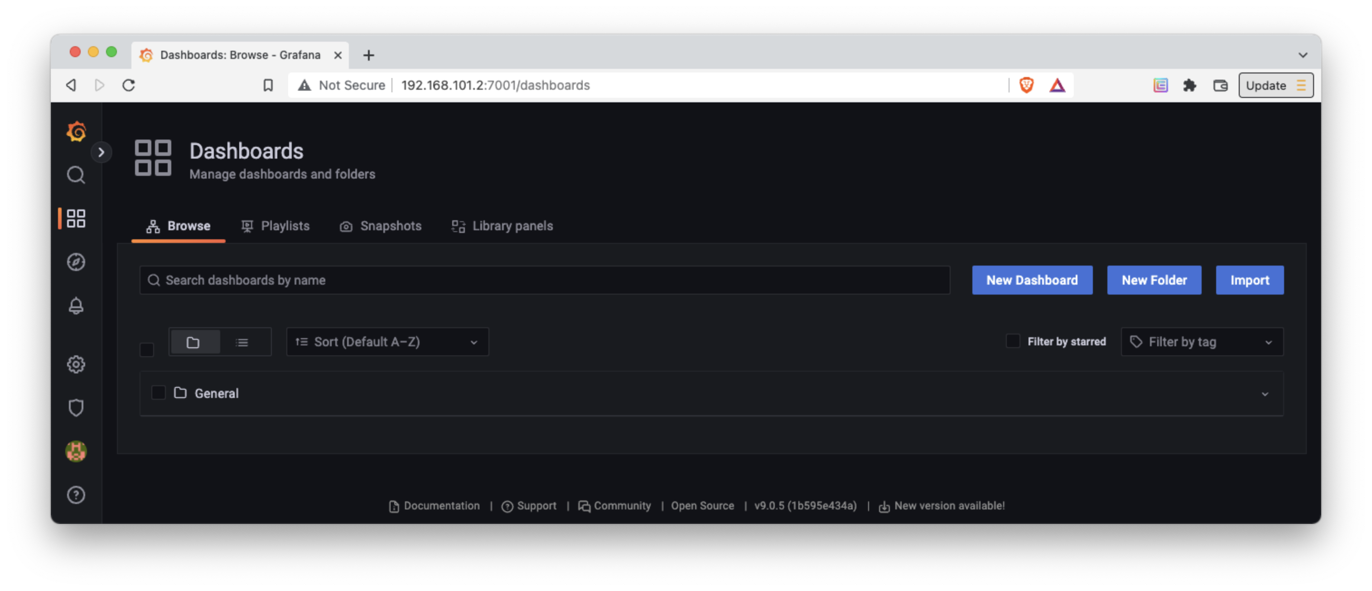Click the New Dashboard button

pos(1032,280)
